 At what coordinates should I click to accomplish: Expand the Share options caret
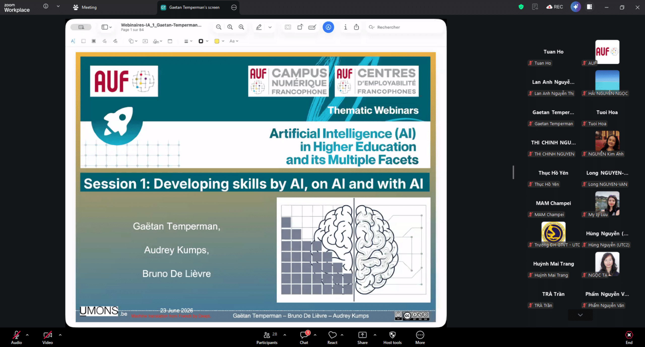pos(375,335)
